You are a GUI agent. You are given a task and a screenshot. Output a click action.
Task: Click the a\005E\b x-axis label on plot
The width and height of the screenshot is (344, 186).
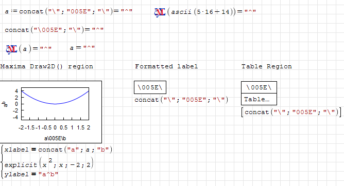tap(55, 138)
